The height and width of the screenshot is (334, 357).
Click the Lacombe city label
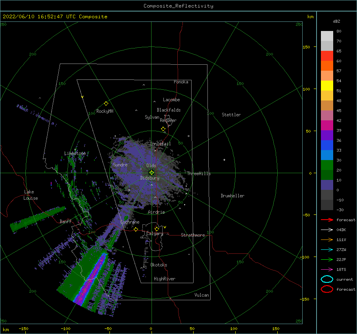[171, 100]
